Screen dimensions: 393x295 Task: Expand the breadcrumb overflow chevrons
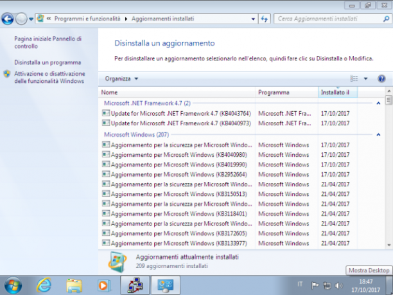click(x=49, y=19)
